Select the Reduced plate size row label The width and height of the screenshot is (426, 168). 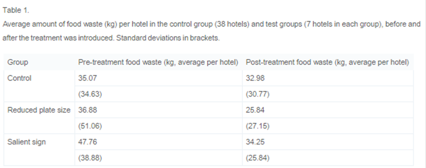39,110
